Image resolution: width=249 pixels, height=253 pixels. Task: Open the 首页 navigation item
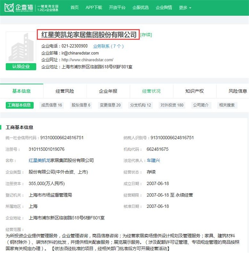(x=75, y=7)
